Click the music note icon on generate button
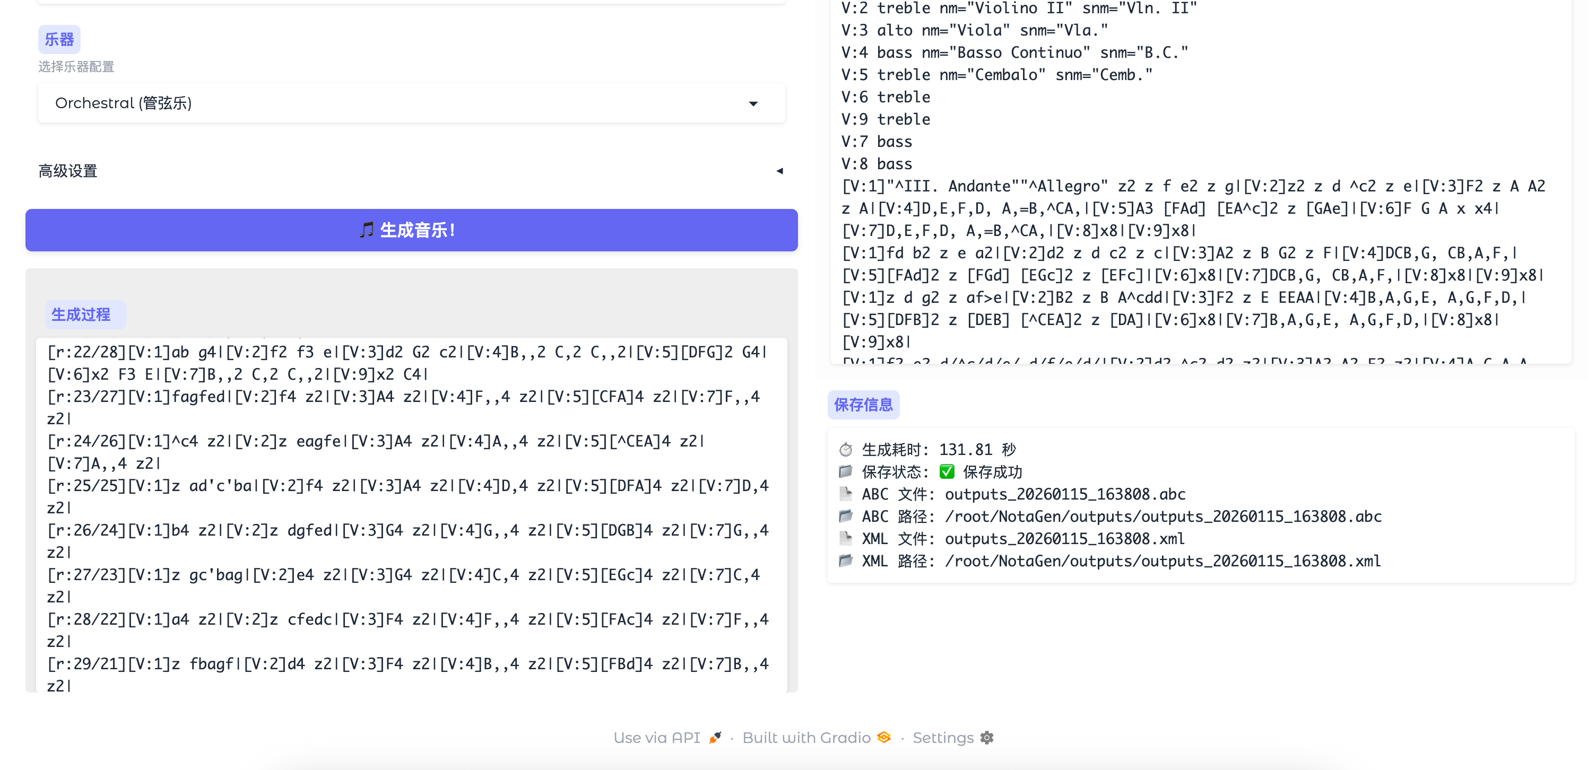This screenshot has width=1596, height=770. [366, 230]
